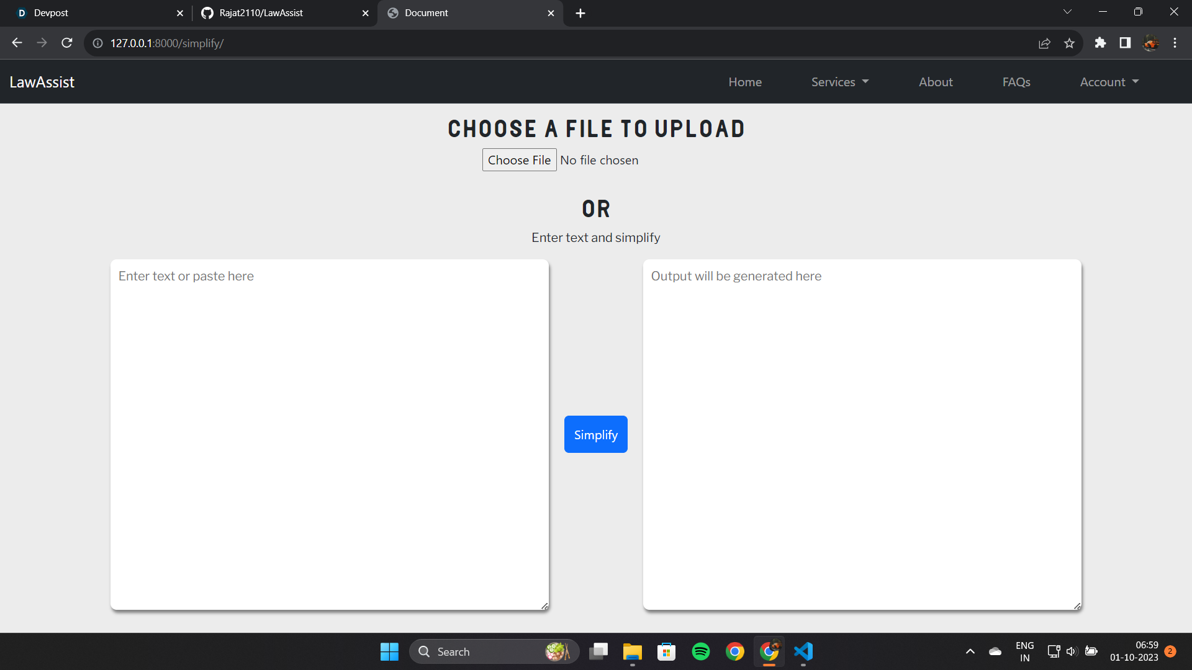Click the share page icon in address bar
1192x670 pixels.
[x=1044, y=43]
